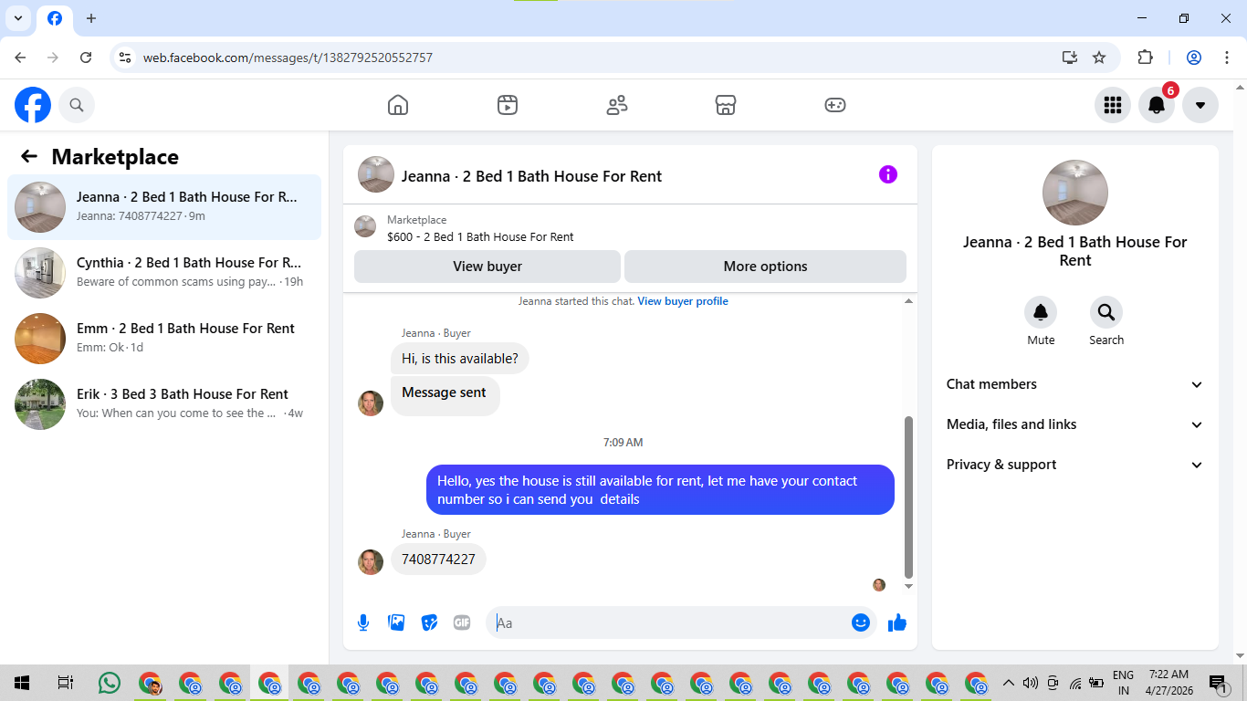
Task: Click the browser address bar URL
Action: pos(288,58)
